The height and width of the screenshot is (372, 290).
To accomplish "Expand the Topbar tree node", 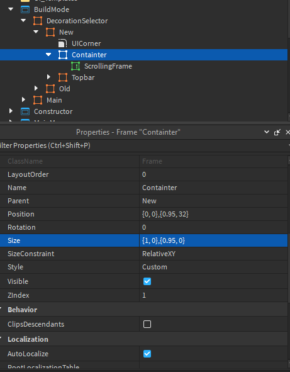I will click(48, 77).
